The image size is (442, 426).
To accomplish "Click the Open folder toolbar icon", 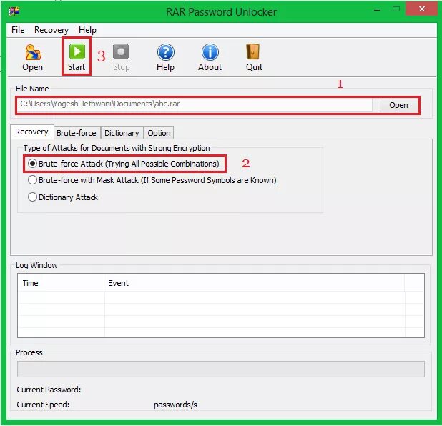I will (x=32, y=52).
